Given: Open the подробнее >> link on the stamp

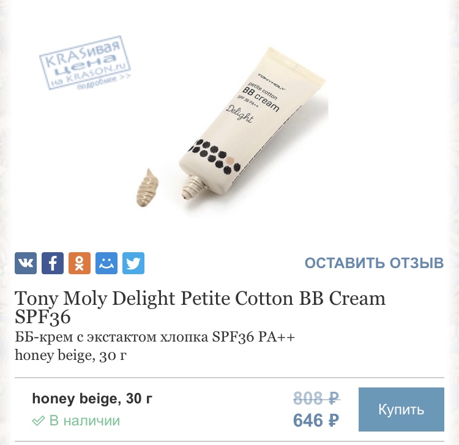Looking at the screenshot, I should pos(104,83).
